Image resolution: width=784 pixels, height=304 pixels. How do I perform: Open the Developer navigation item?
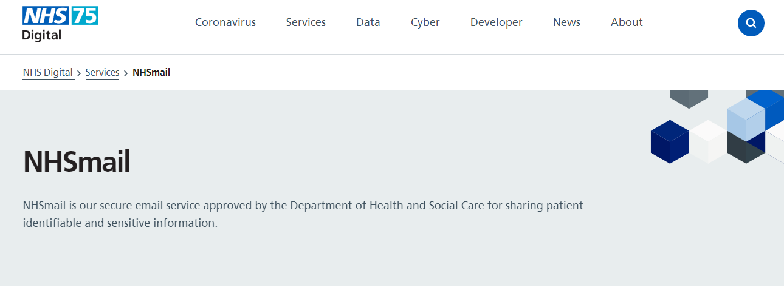point(496,22)
